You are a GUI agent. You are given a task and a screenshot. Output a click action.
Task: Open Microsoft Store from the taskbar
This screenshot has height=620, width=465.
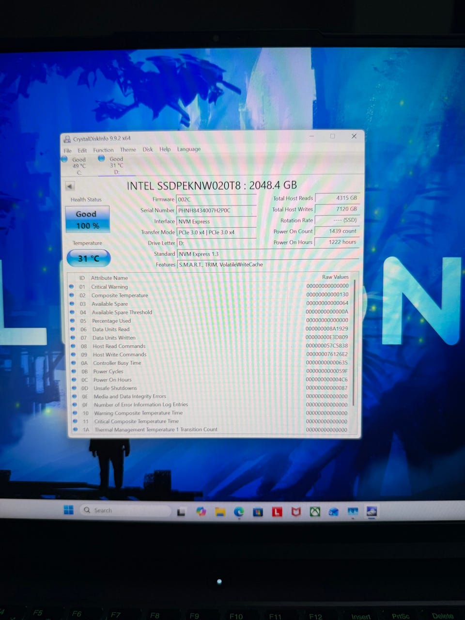click(258, 511)
